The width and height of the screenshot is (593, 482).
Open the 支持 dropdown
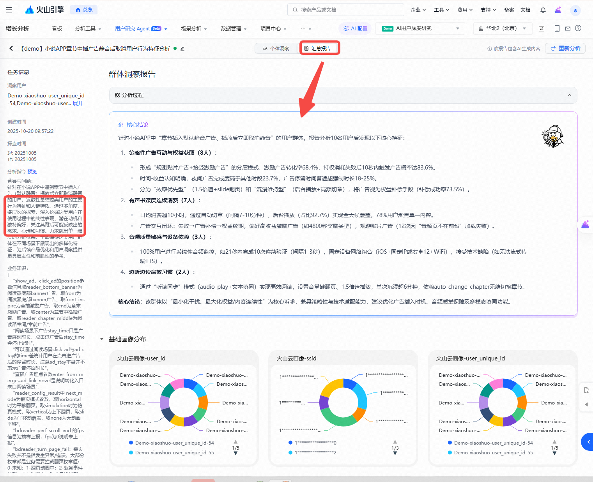pyautogui.click(x=489, y=10)
